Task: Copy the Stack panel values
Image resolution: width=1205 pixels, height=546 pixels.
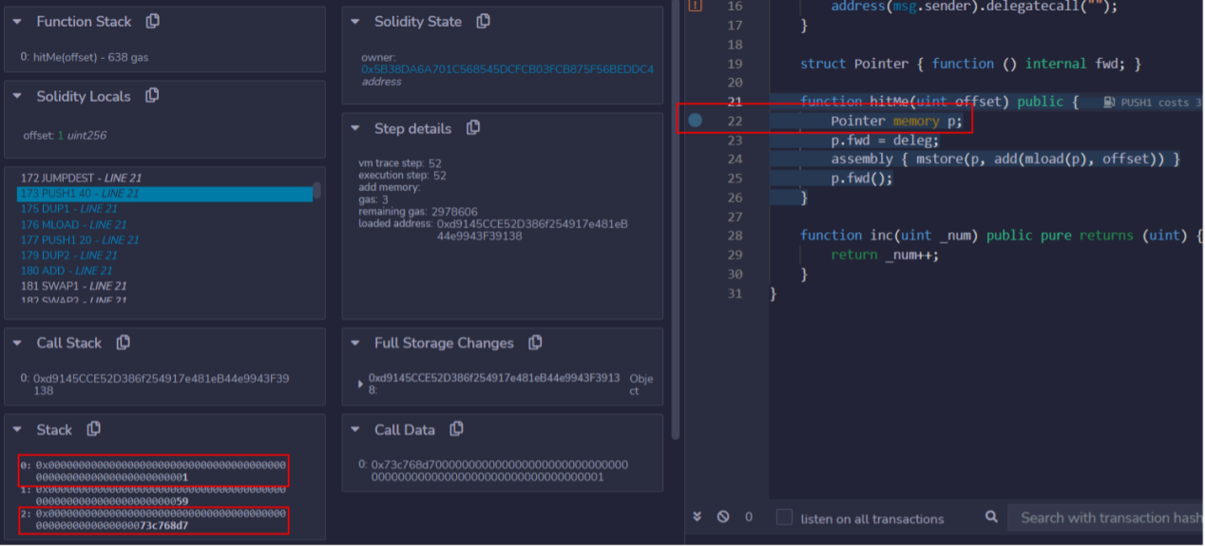Action: [x=93, y=429]
